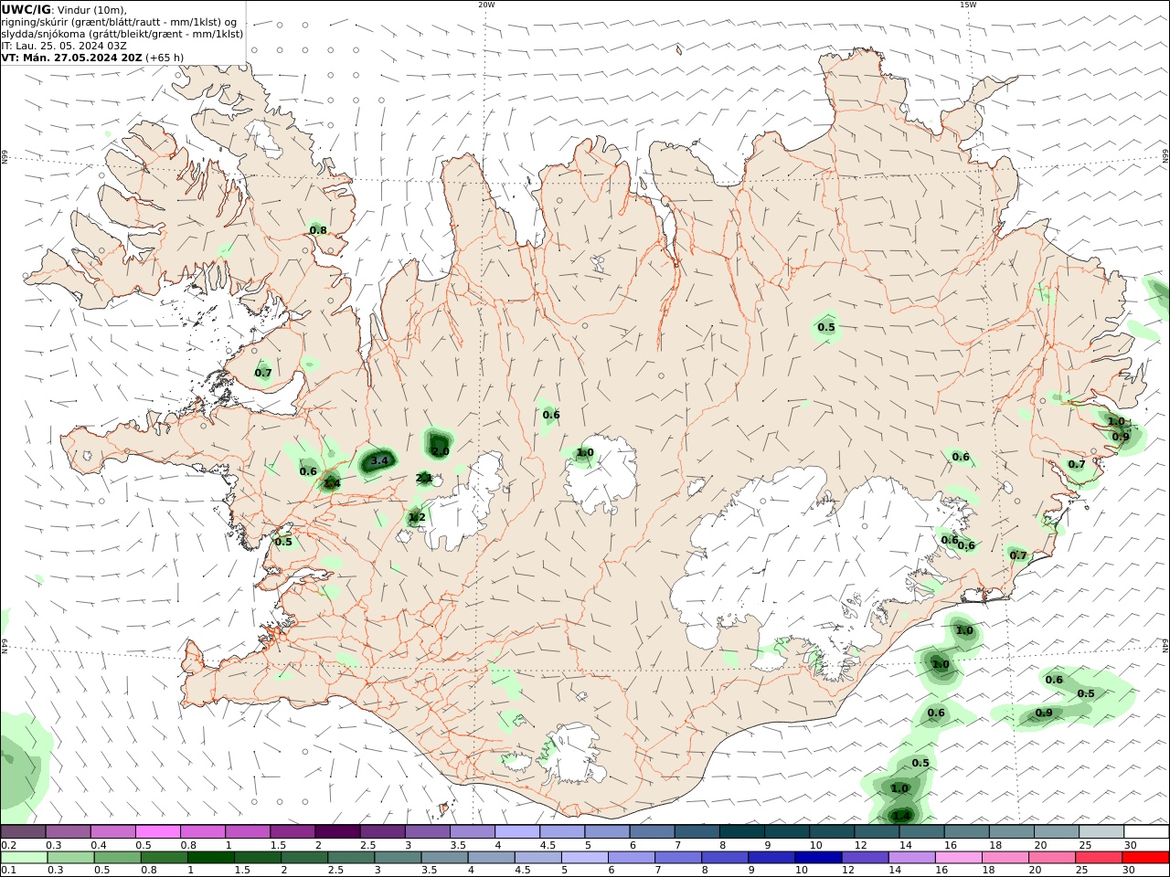Click the 0.8 value over the Westfjords
Screen dimensions: 1170x877
pyautogui.click(x=318, y=230)
